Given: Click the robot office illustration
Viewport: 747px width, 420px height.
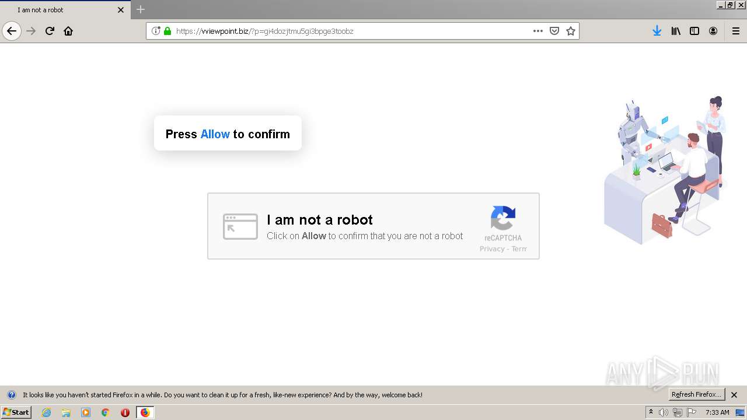Looking at the screenshot, I should (x=665, y=170).
